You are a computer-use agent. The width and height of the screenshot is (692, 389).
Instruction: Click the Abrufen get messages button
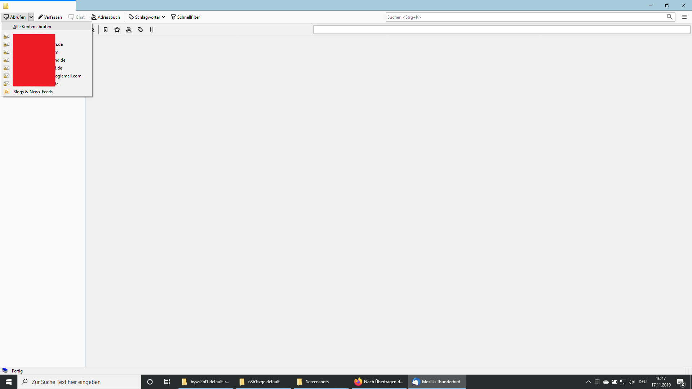pyautogui.click(x=15, y=17)
